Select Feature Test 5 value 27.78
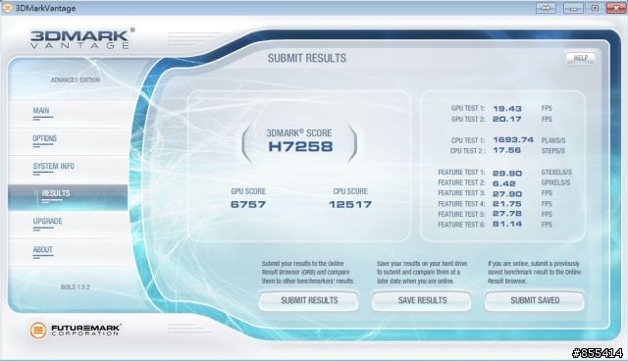The height and width of the screenshot is (361, 628). (507, 214)
